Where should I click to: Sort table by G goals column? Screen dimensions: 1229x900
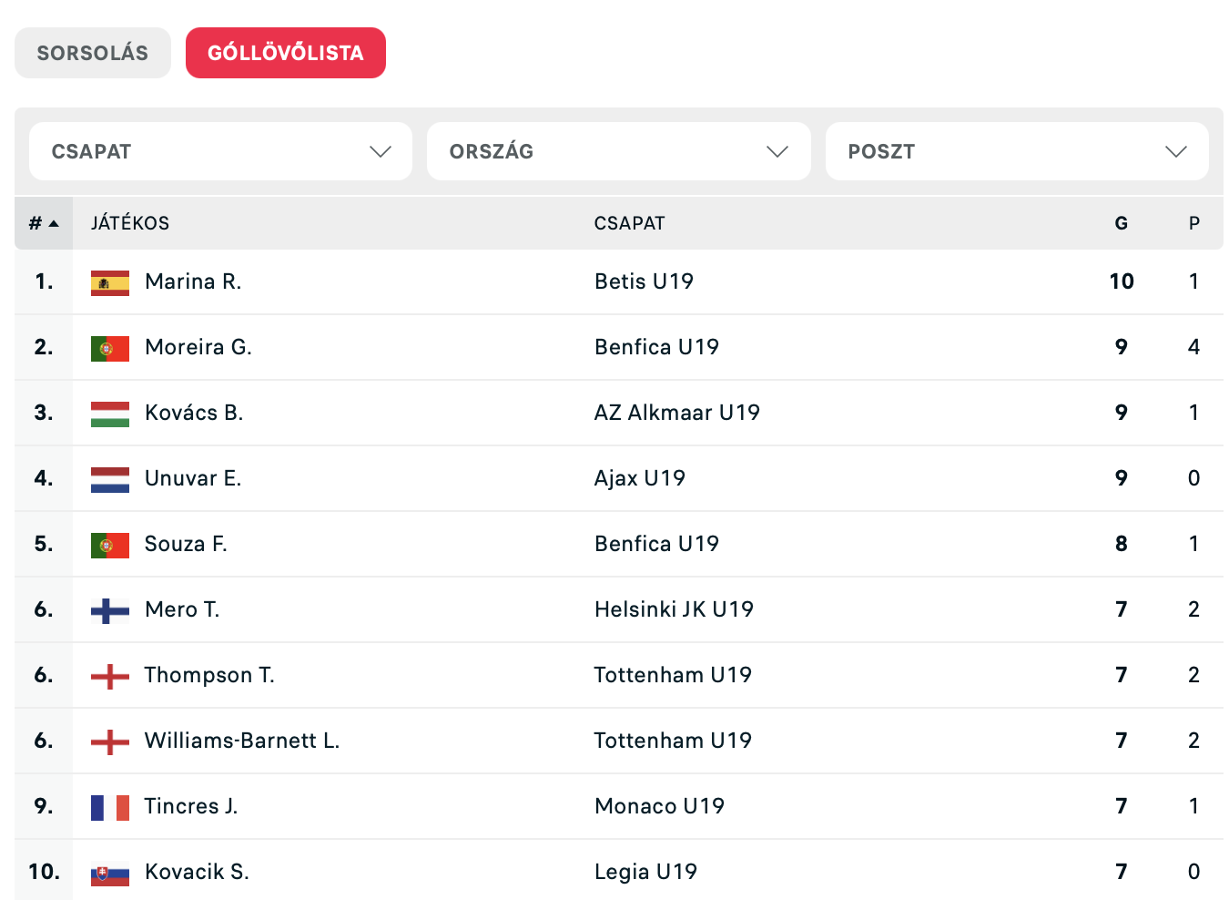tap(1121, 223)
